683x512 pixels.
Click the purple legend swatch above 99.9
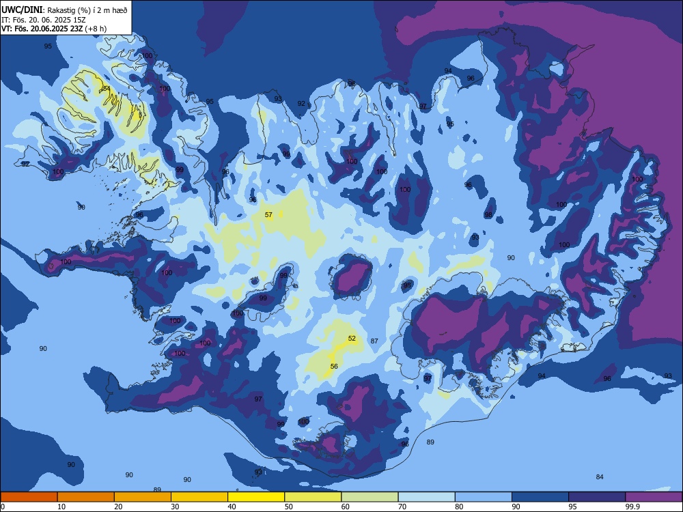click(654, 497)
